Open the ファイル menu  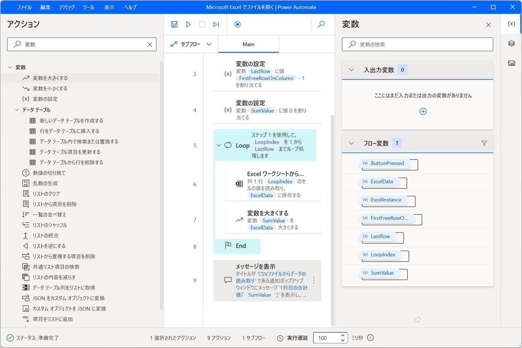point(24,7)
